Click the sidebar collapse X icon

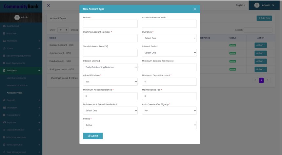(49, 5)
